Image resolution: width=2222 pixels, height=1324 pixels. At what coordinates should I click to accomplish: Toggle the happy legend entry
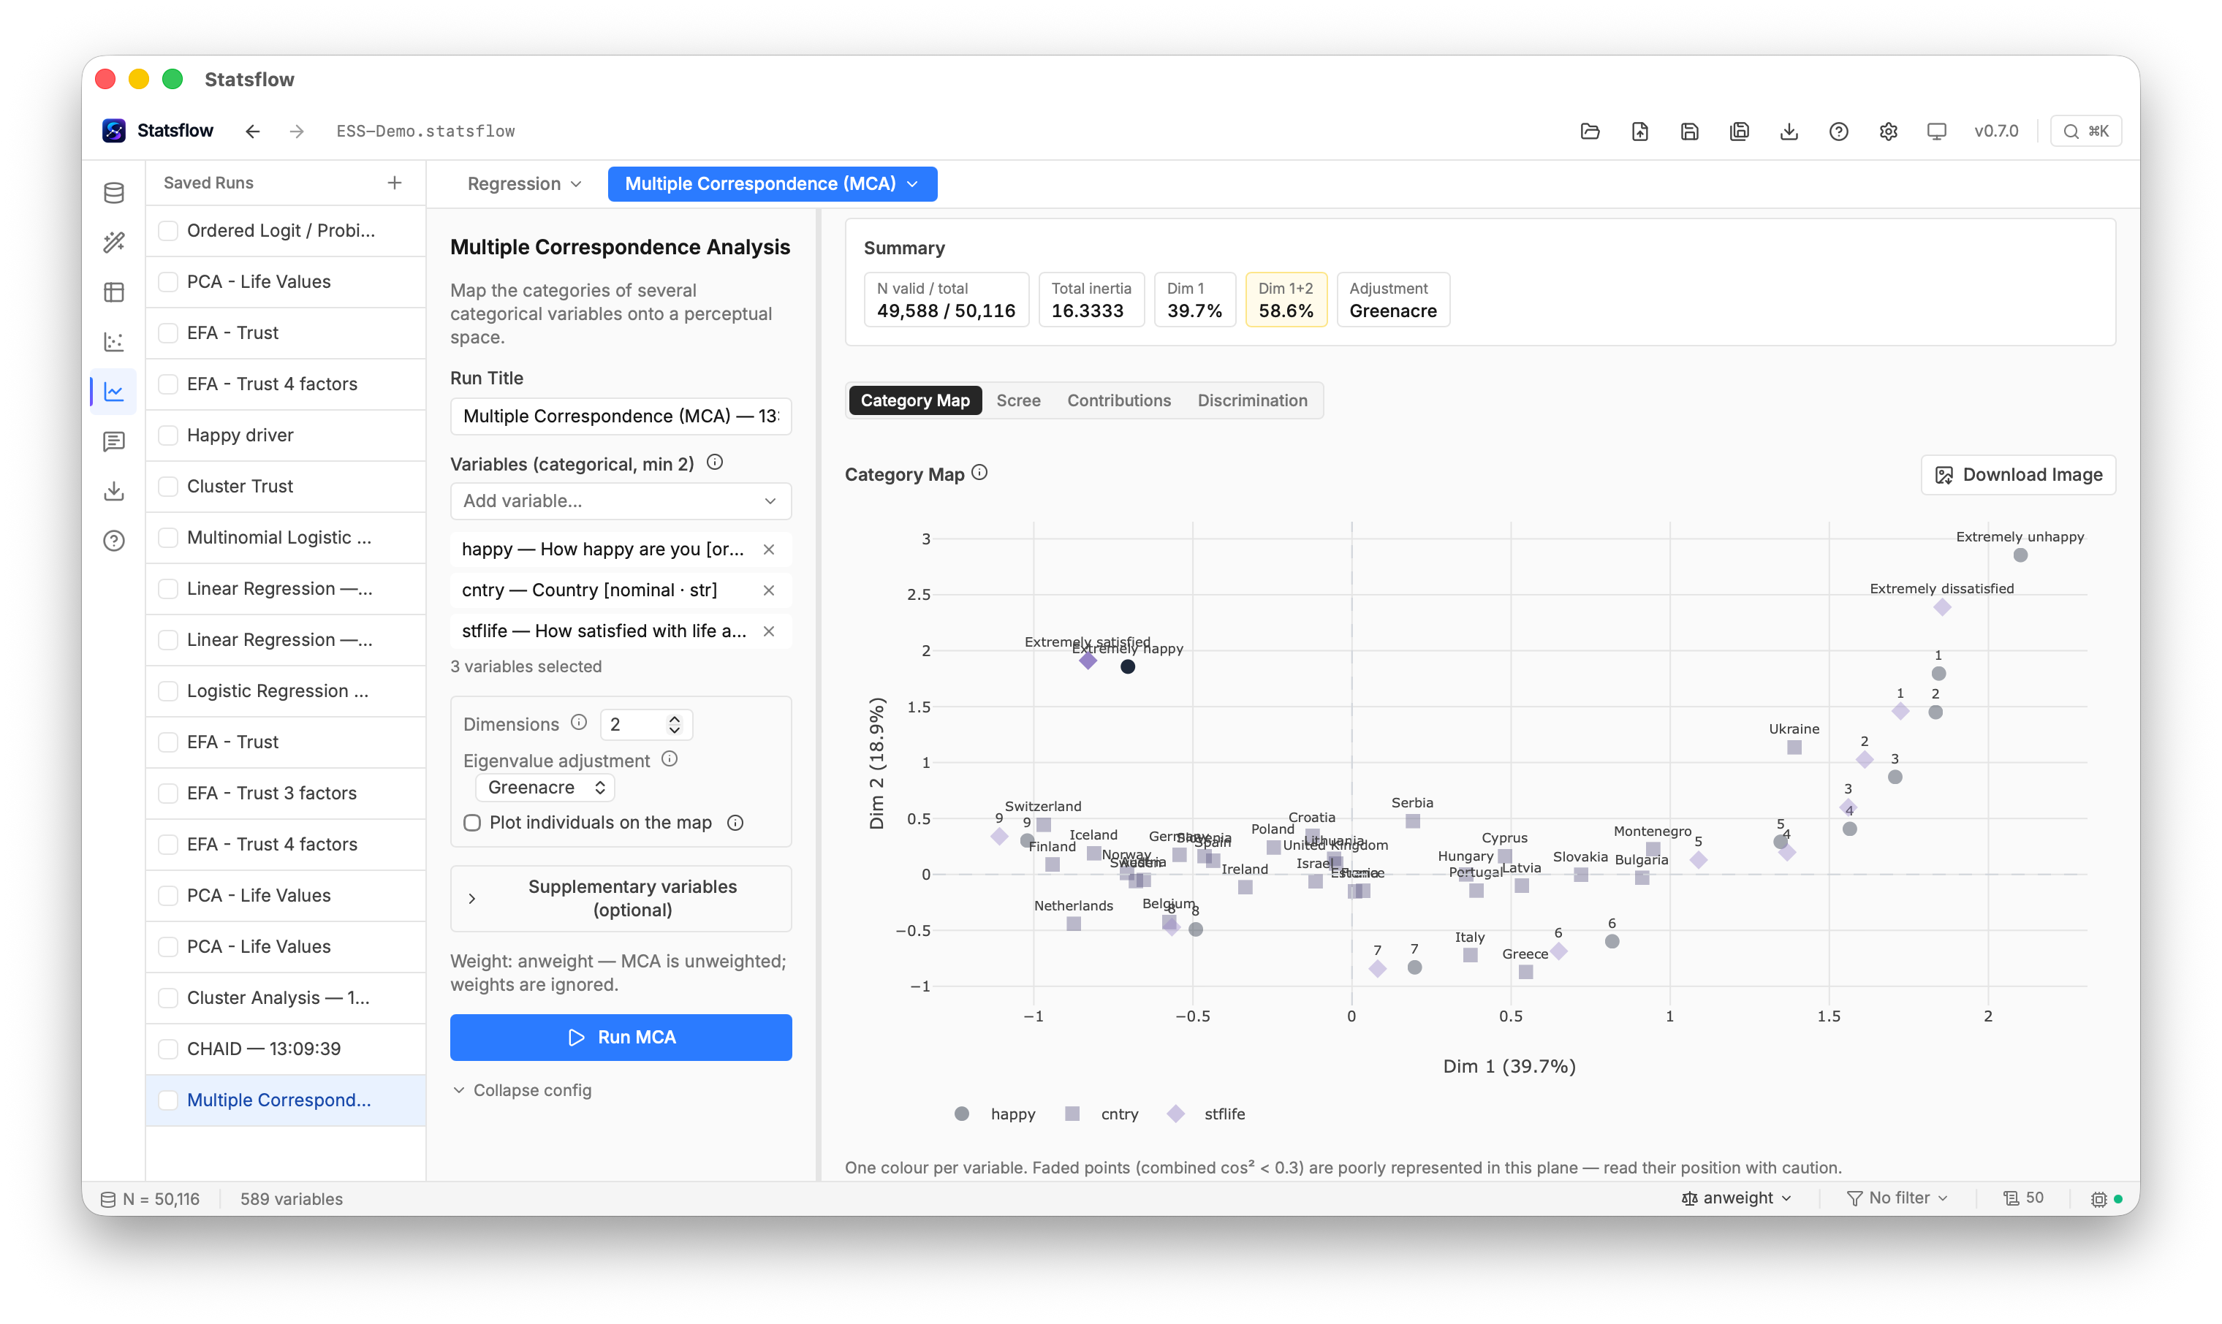(995, 1114)
